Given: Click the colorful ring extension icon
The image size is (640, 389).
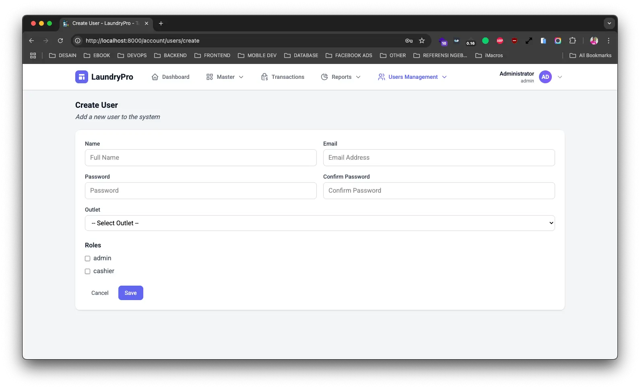Looking at the screenshot, I should 558,41.
